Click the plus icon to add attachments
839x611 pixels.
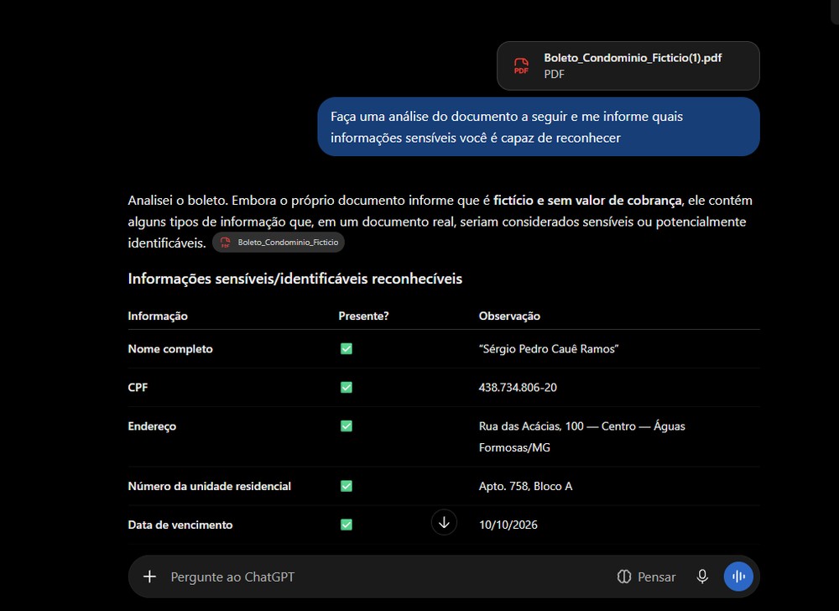coord(150,577)
